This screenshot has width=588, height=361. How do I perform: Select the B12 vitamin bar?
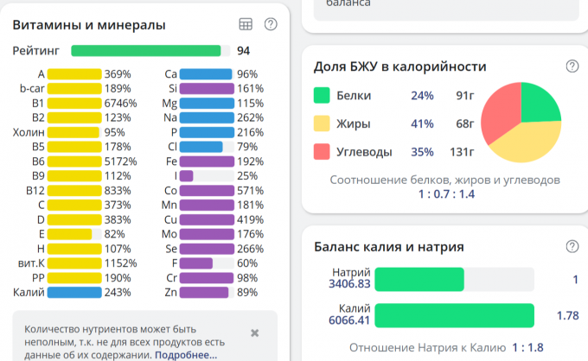74,190
